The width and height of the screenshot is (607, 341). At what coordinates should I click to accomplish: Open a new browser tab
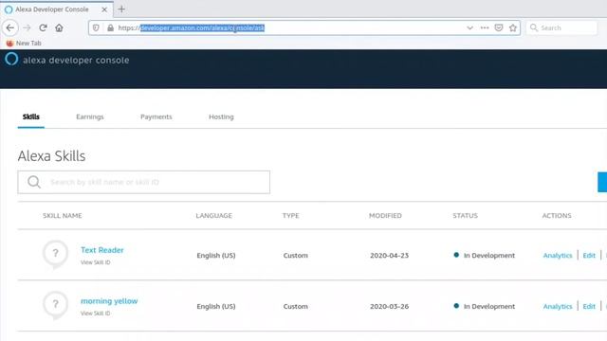(x=121, y=9)
